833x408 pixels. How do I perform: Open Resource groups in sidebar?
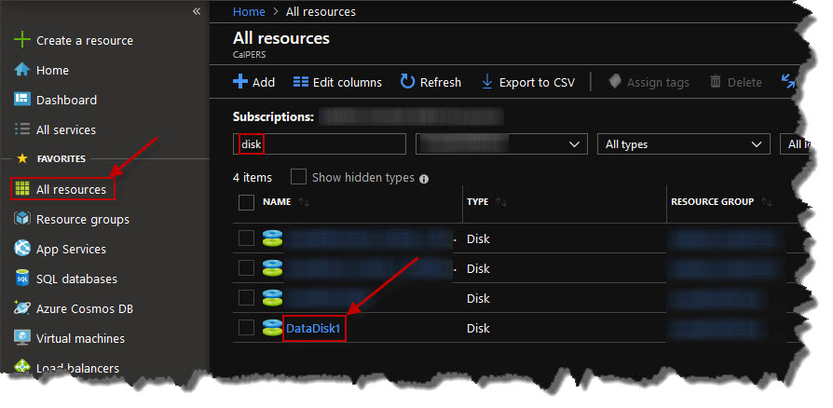click(83, 219)
